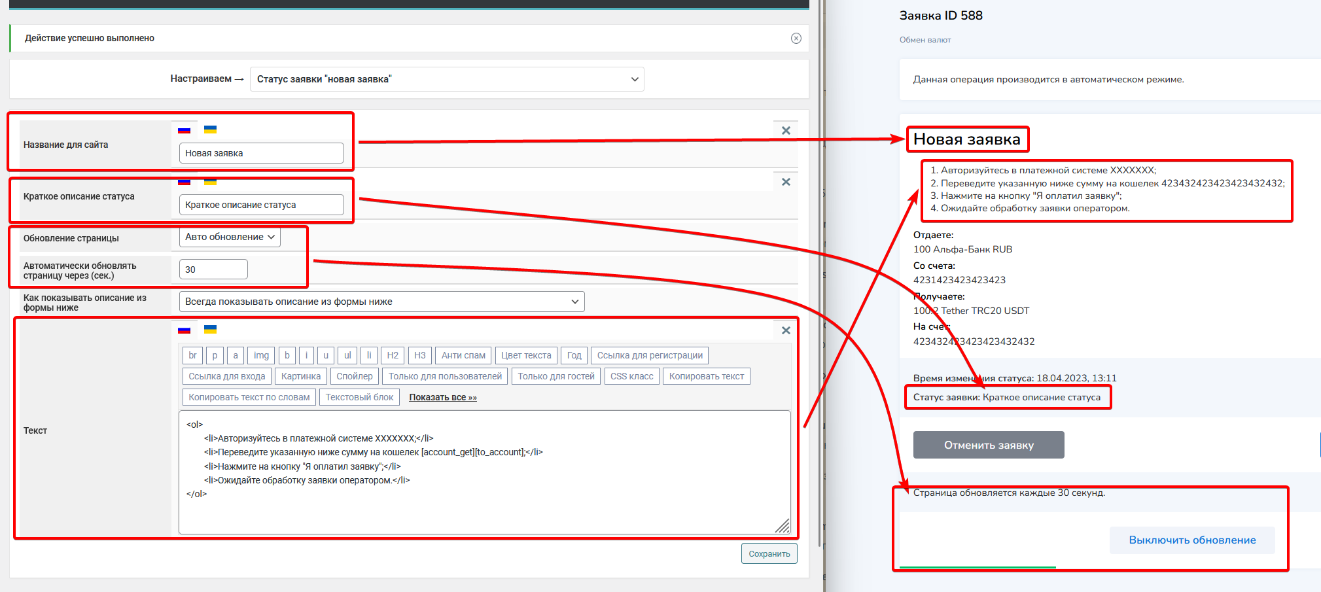Open the Статус заявки "новая заявка" dropdown
This screenshot has height=592, width=1321.
447,79
